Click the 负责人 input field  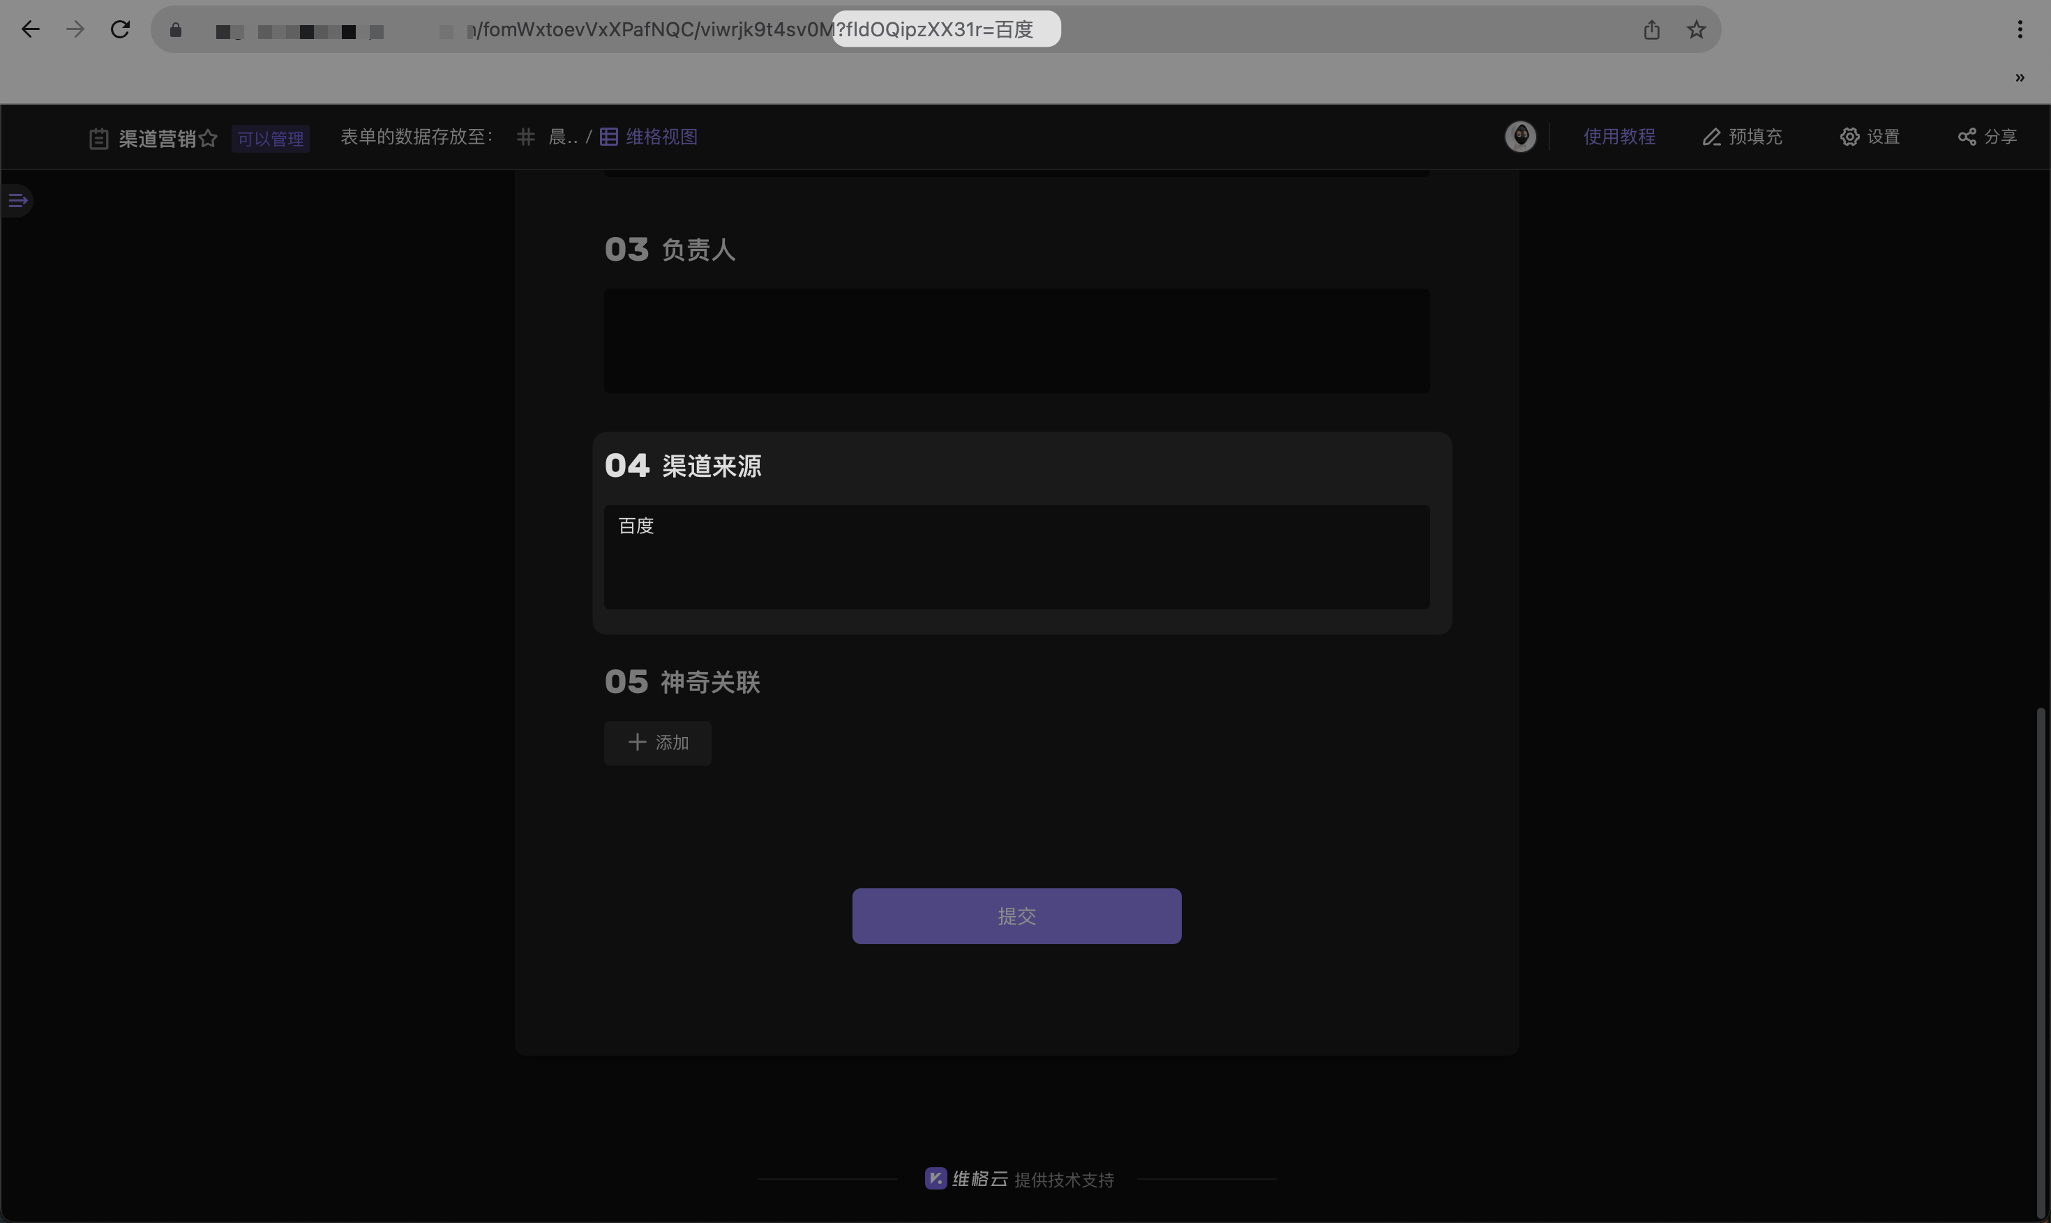point(1016,340)
